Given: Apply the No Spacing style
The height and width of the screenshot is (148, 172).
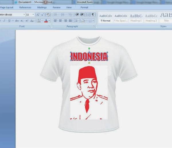Looking at the screenshot, I should [121, 18].
